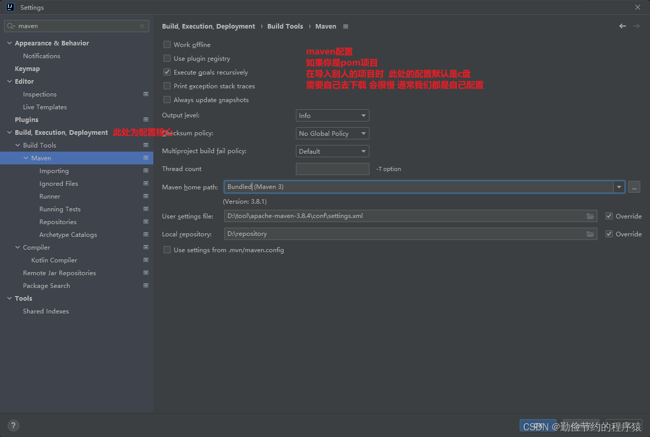This screenshot has height=437, width=650.
Task: Enable Work offline checkbox
Action: (x=167, y=44)
